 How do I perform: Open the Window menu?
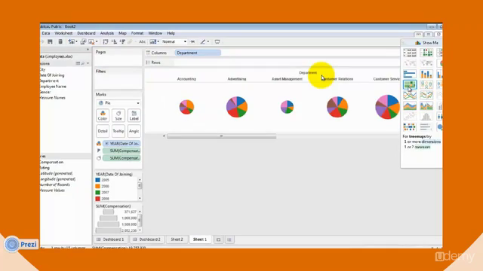(x=155, y=33)
